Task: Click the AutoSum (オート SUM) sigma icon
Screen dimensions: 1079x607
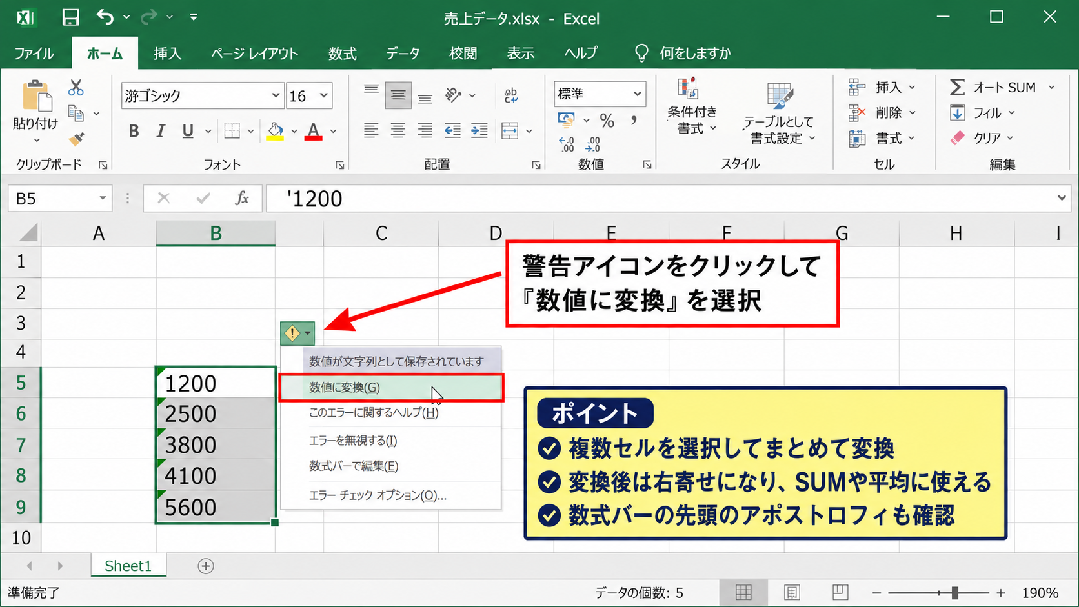Action: [958, 87]
